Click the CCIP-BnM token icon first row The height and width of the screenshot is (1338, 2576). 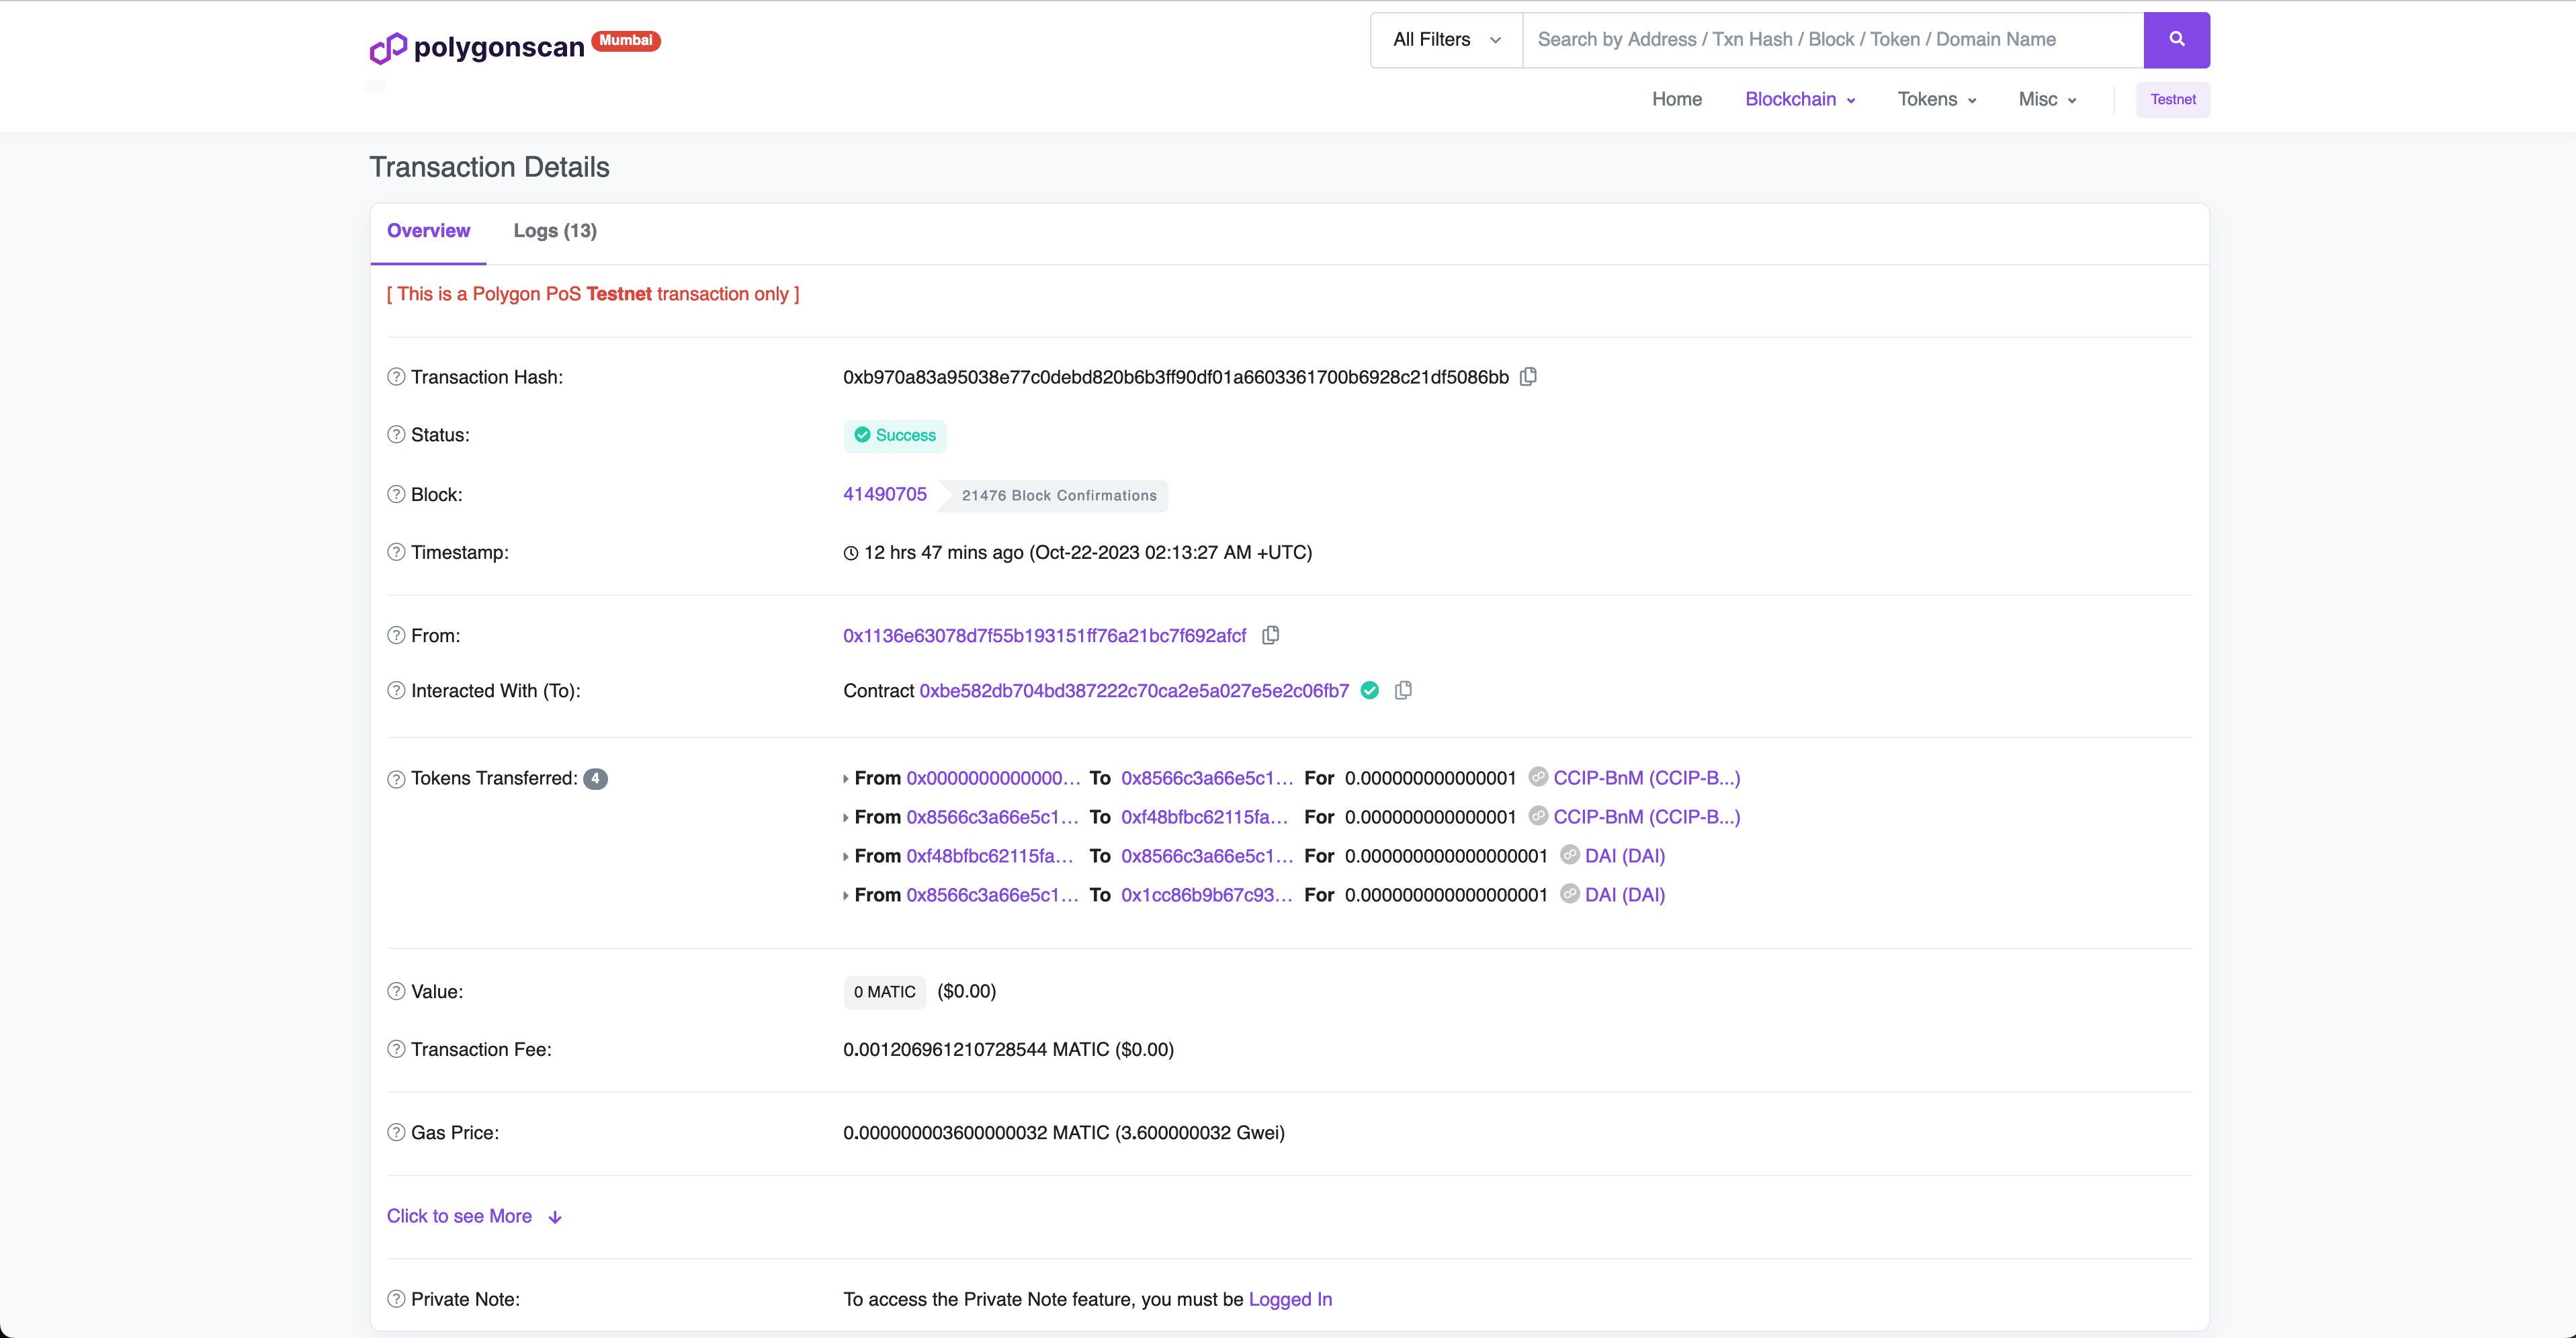(x=1540, y=778)
